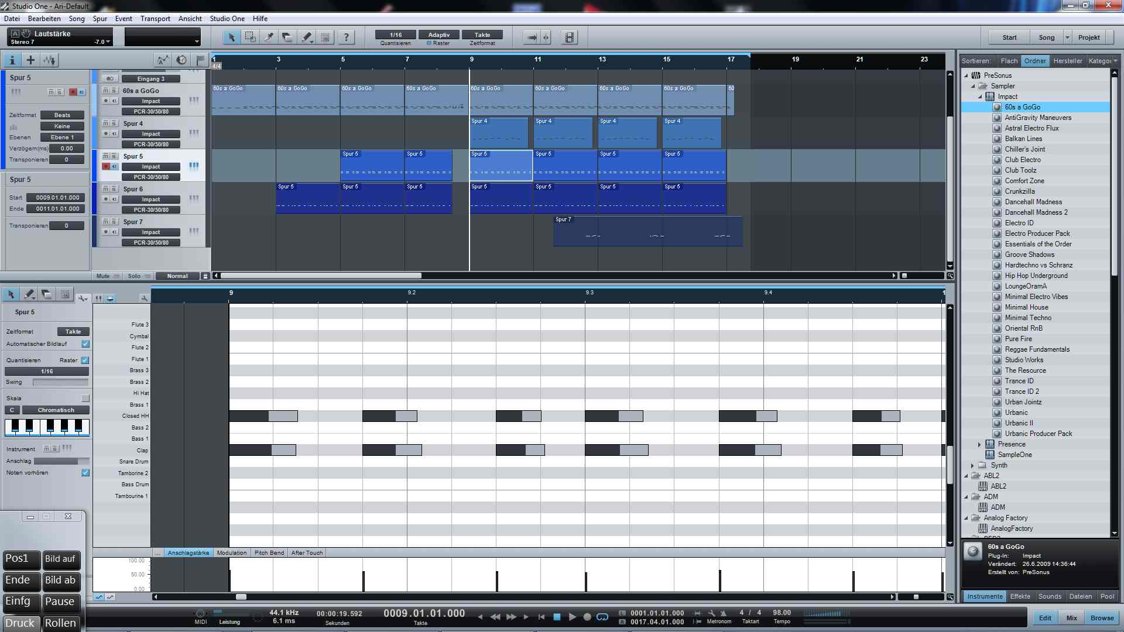Mute the Spur 7 track
Viewport: 1124px width, 632px height.
pos(105,222)
